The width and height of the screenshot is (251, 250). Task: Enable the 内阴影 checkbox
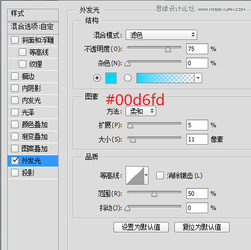click(x=15, y=88)
